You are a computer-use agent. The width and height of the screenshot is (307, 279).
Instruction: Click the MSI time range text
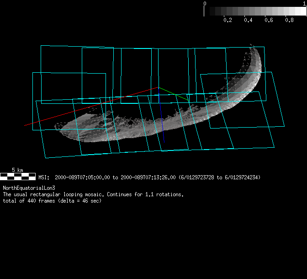pos(149,177)
